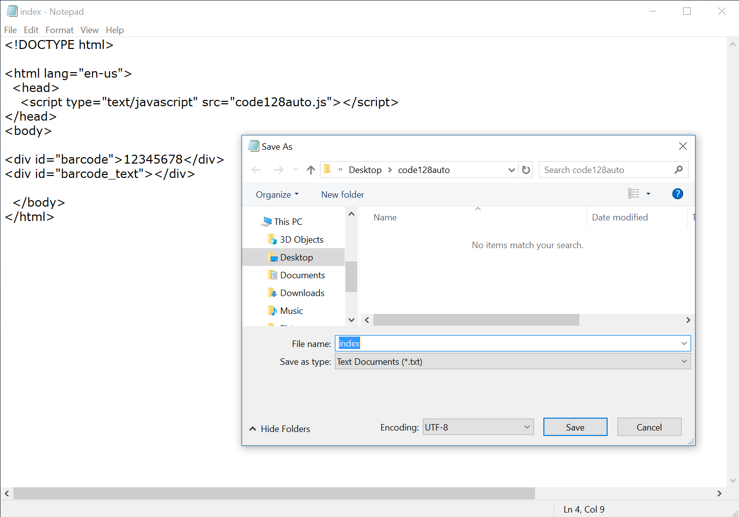Expand hidden path chevrons in address bar
739x517 pixels.
coord(340,170)
